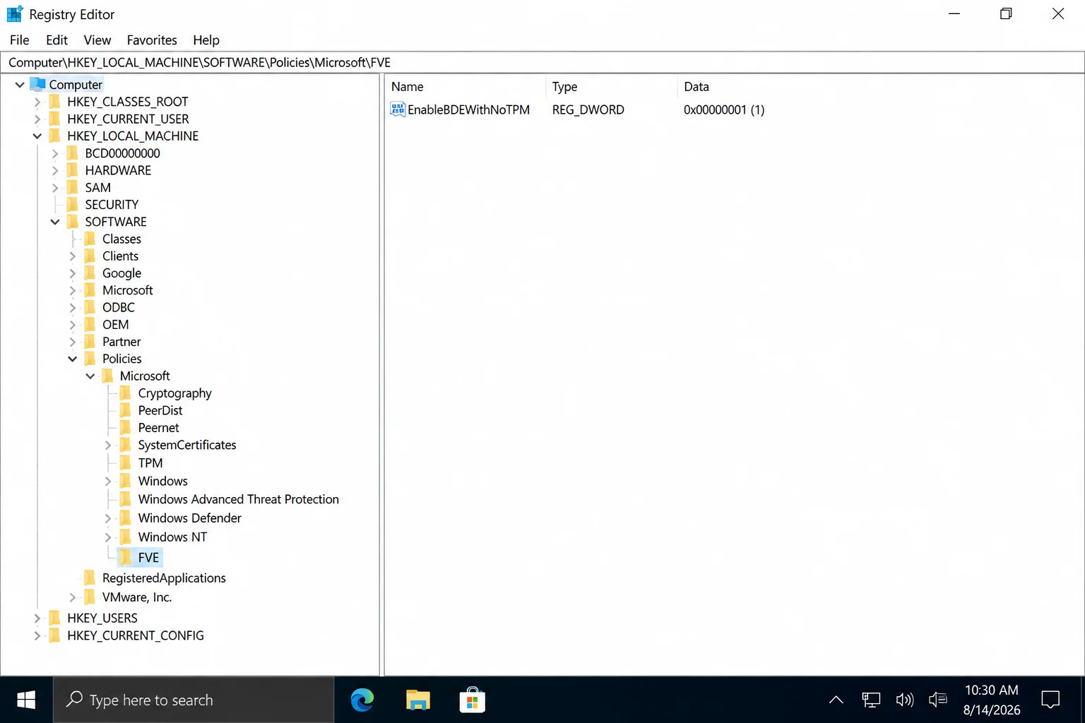
Task: Collapse the Microsoft key under Policies
Action: (90, 376)
